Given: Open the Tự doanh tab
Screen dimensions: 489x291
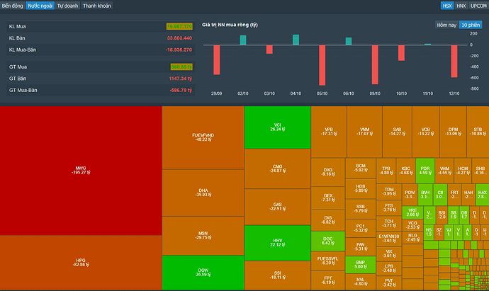Looking at the screenshot, I should [67, 6].
